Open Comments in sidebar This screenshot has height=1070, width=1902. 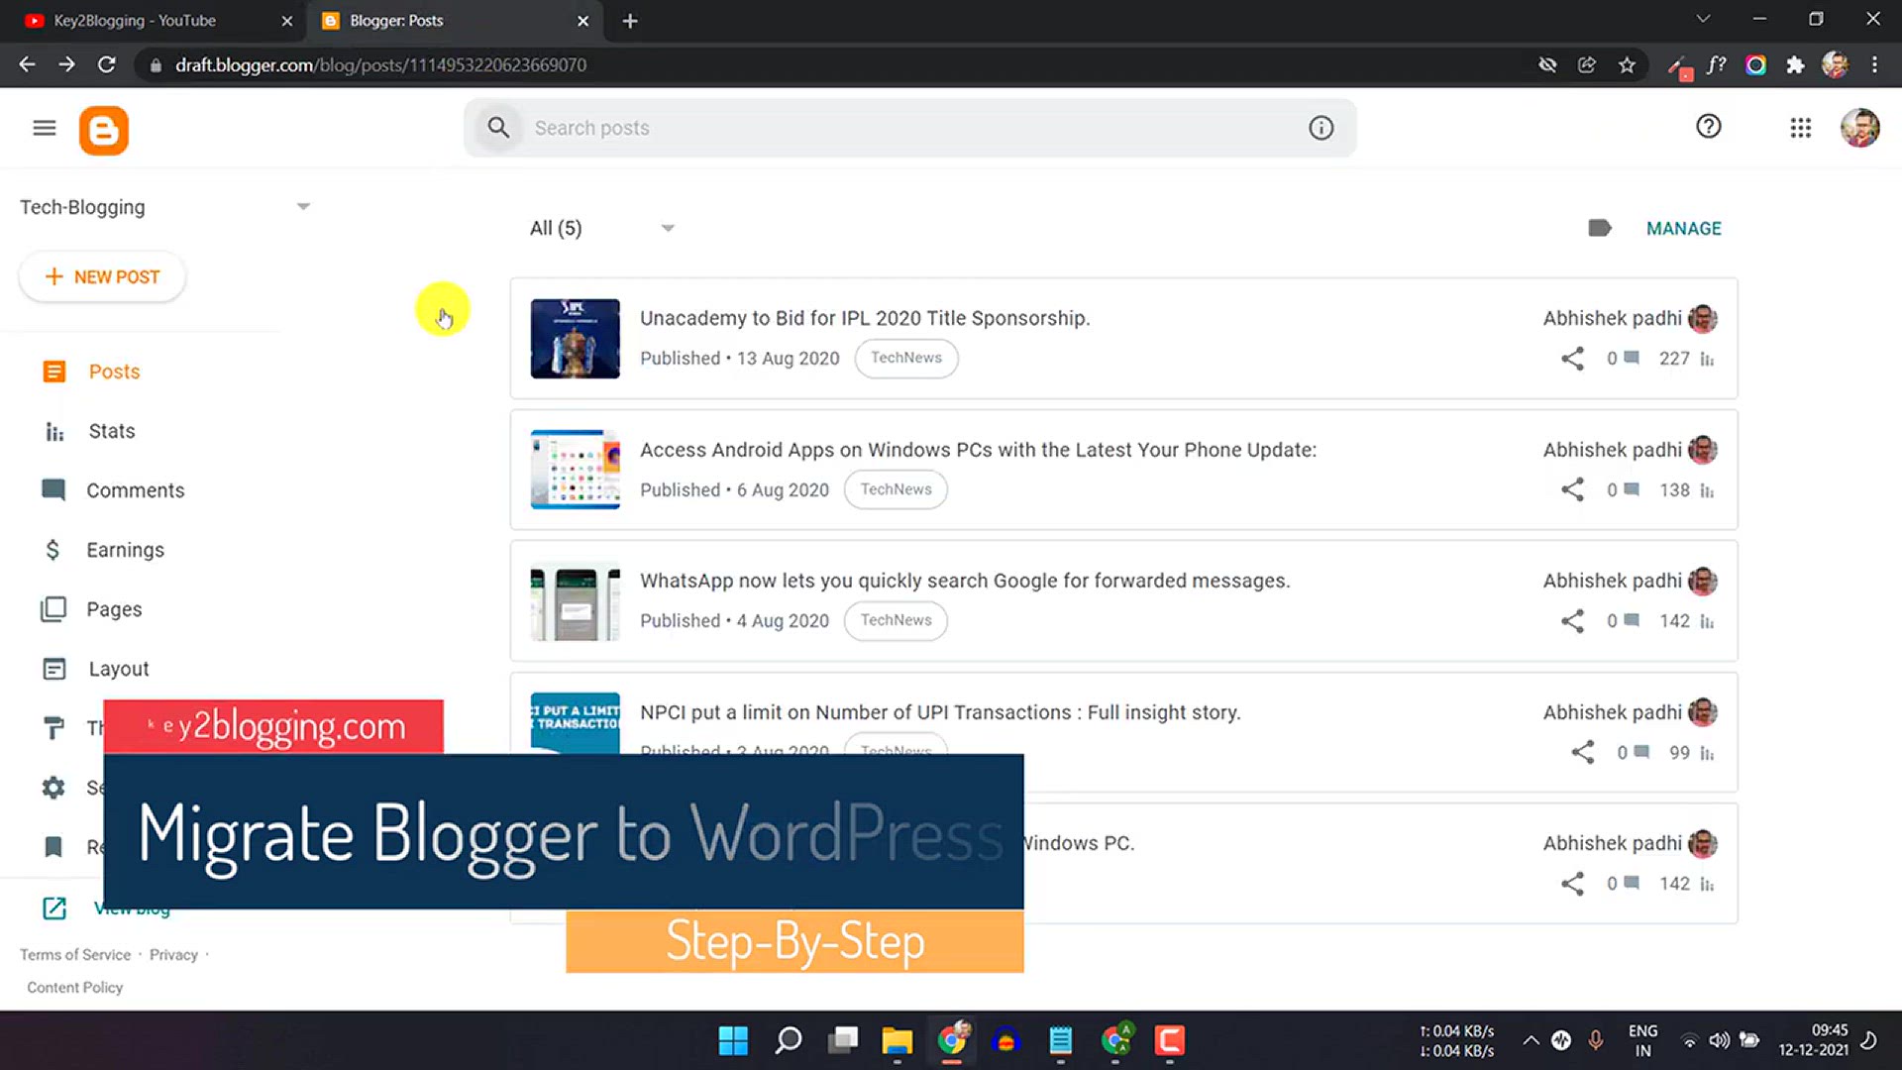[x=136, y=490]
